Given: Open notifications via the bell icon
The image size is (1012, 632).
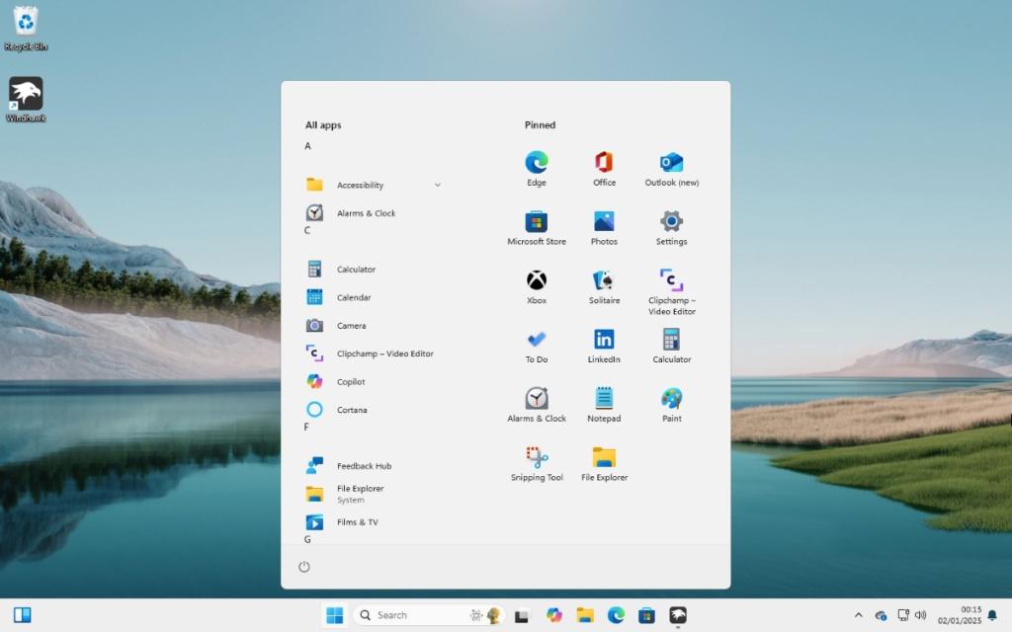Looking at the screenshot, I should click(x=992, y=614).
